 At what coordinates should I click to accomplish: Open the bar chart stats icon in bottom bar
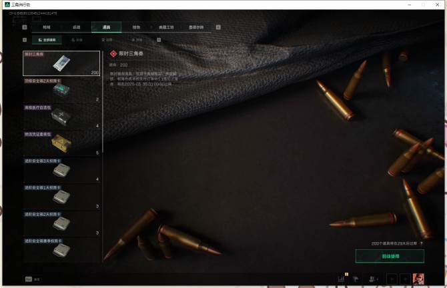pyautogui.click(x=341, y=279)
